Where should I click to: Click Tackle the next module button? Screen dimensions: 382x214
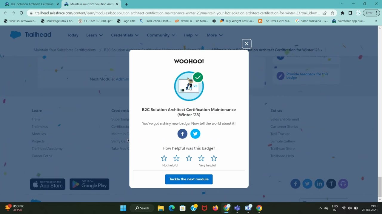(189, 179)
